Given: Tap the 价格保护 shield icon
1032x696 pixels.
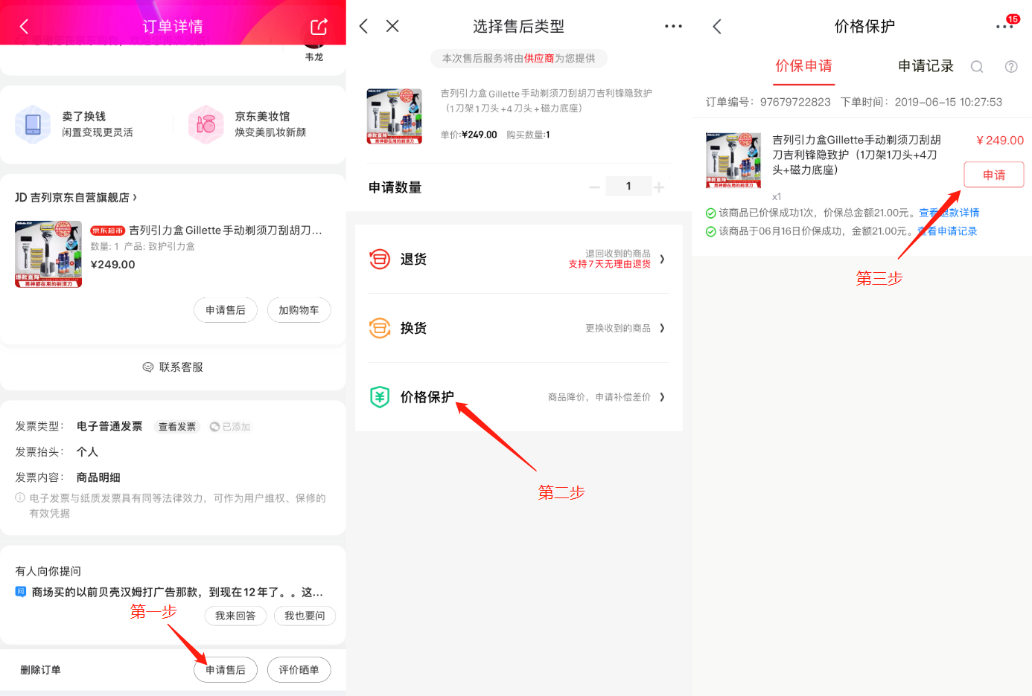Looking at the screenshot, I should pos(380,397).
